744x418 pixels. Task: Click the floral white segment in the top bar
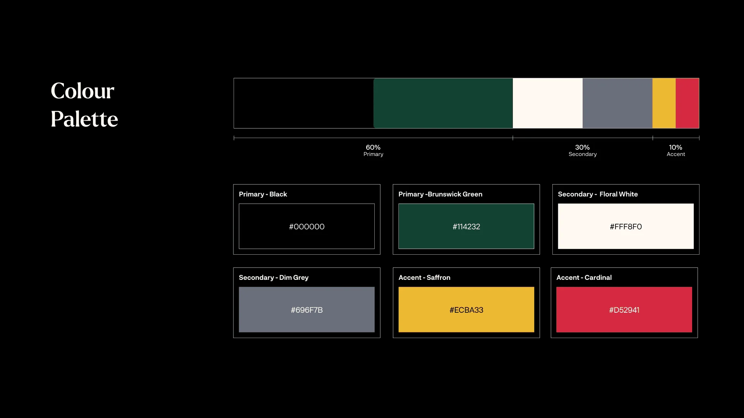(x=548, y=103)
